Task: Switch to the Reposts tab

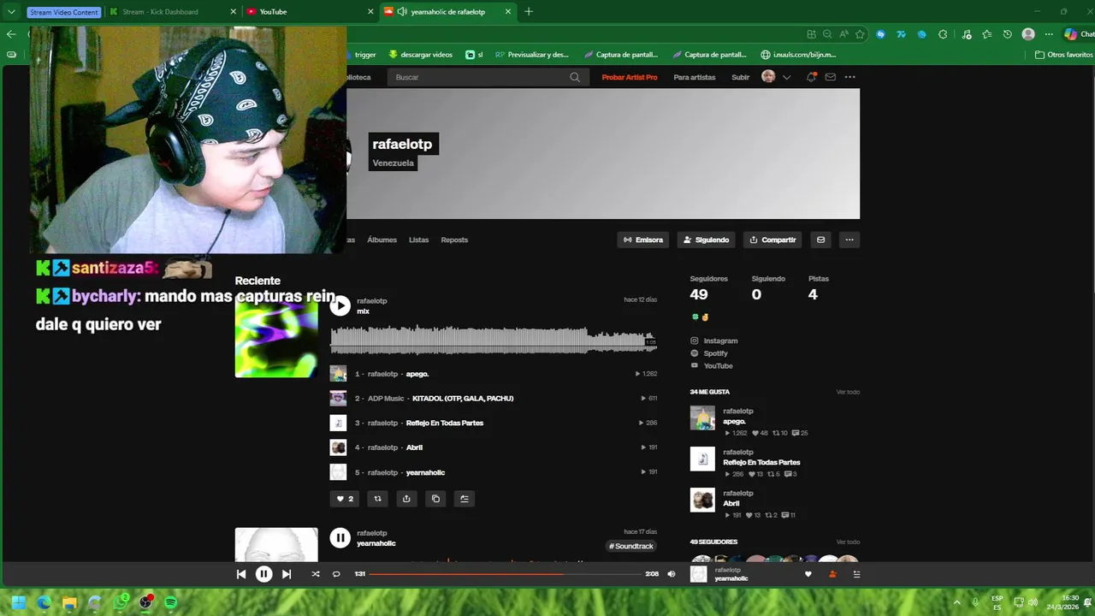Action: click(454, 240)
